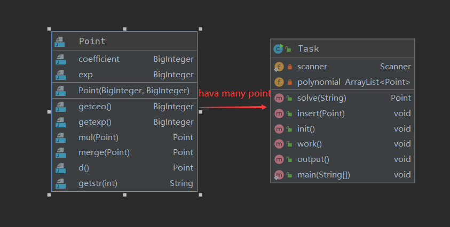Click the method icon beside main(String[])
The image size is (450, 227).
click(x=279, y=175)
